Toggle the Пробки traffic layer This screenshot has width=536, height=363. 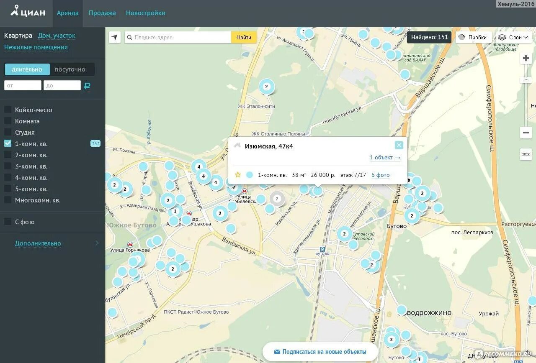tap(473, 37)
